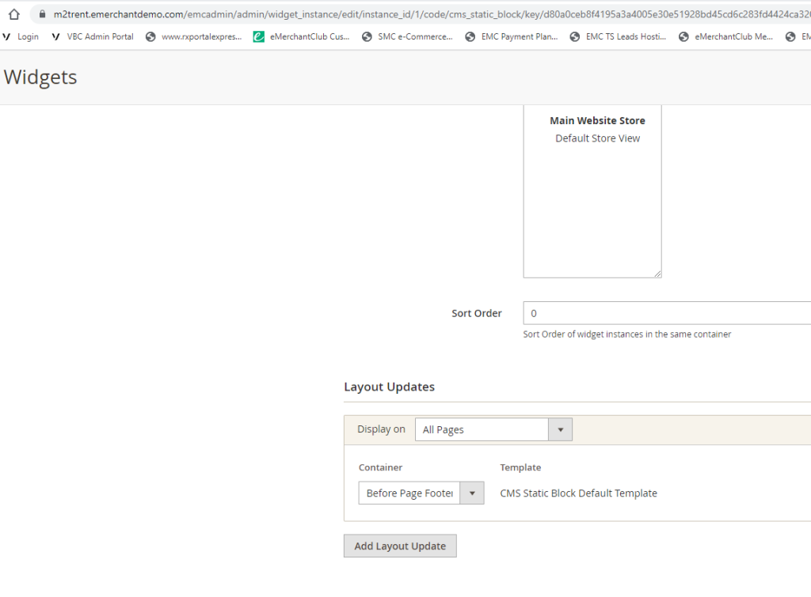Image resolution: width=811 pixels, height=597 pixels.
Task: Select Default Store View in store list
Action: [x=597, y=138]
